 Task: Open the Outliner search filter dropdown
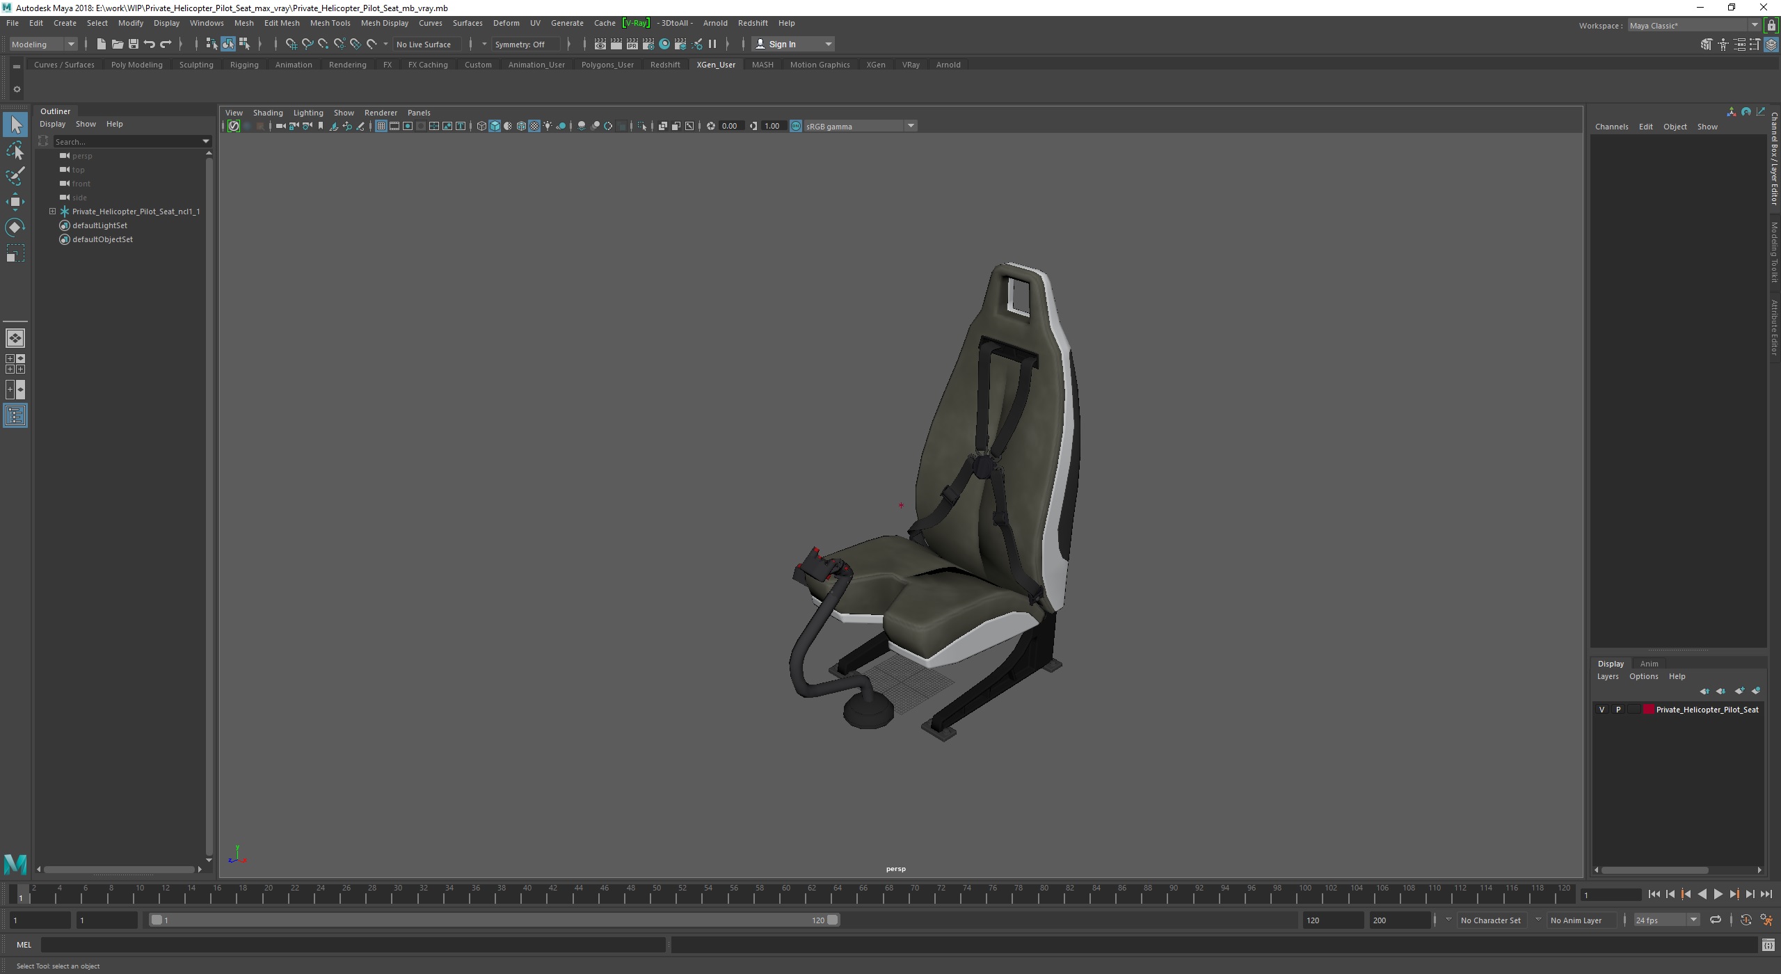point(206,141)
